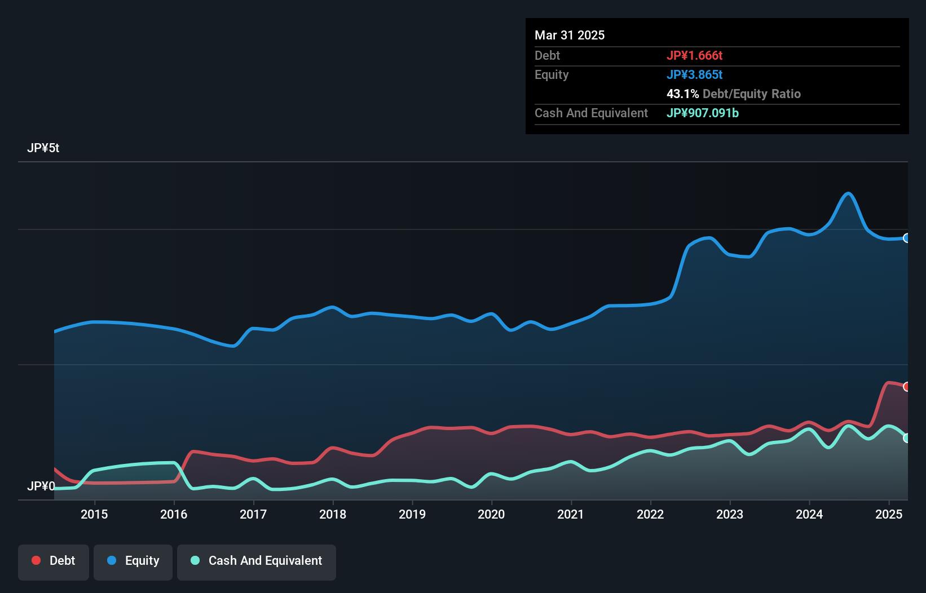Select the 2025 x-axis year label
This screenshot has height=593, width=926.
(889, 514)
